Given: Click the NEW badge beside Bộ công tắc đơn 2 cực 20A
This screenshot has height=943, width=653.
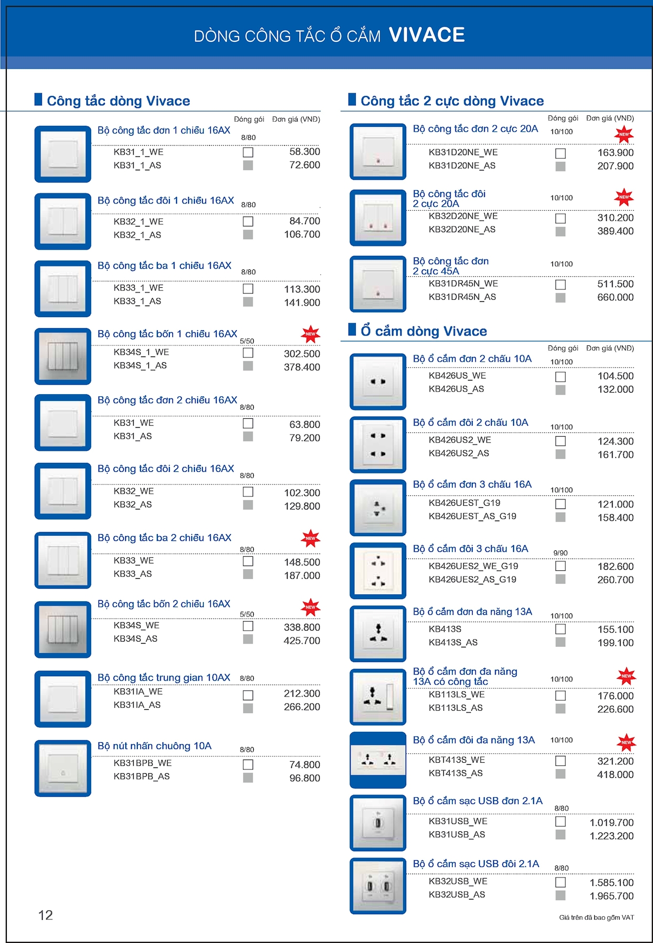Looking at the screenshot, I should [624, 135].
